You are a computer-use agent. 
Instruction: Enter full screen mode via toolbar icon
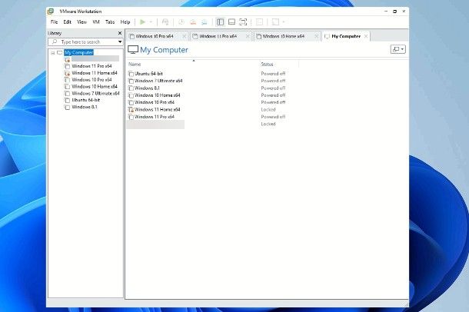243,22
